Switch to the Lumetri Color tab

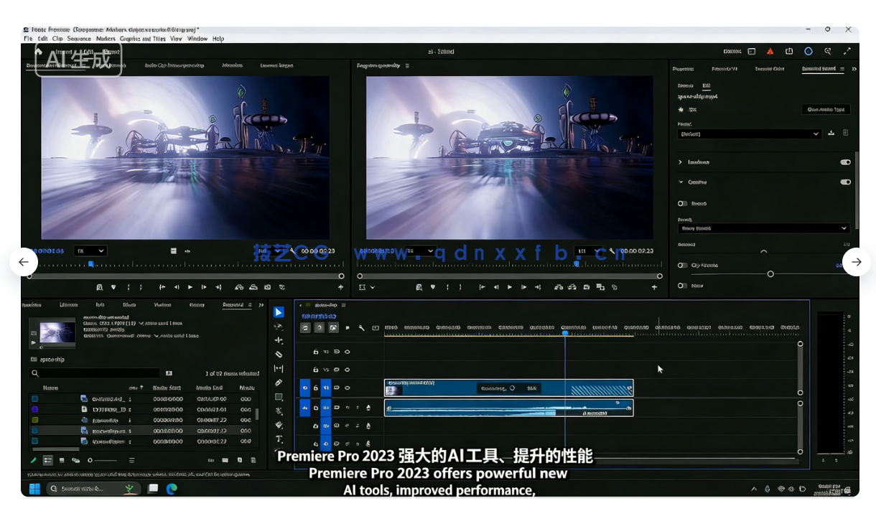[x=770, y=69]
